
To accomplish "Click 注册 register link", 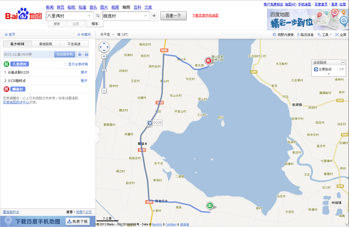I will click(342, 4).
